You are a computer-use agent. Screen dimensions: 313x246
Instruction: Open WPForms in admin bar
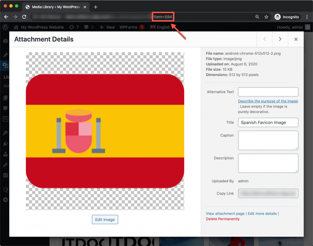pos(132,27)
